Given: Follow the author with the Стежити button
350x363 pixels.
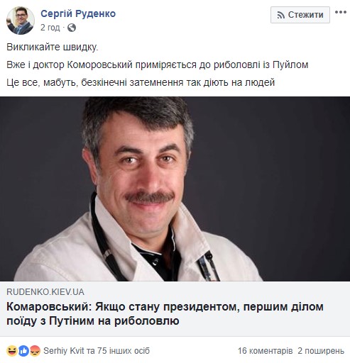Looking at the screenshot, I should tap(300, 15).
